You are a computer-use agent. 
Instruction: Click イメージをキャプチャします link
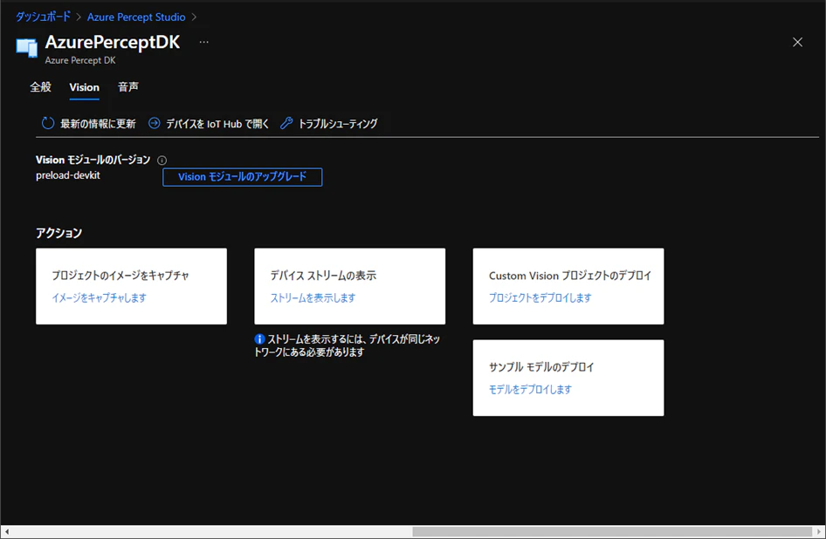click(99, 298)
